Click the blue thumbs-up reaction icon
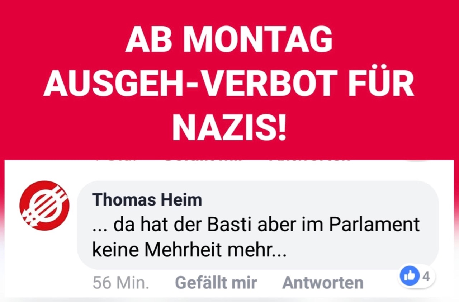 (x=410, y=277)
